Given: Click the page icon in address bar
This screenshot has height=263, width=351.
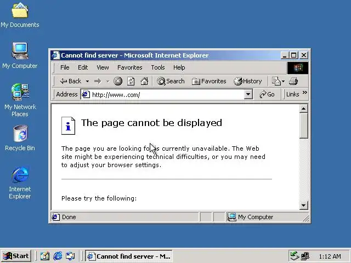Looking at the screenshot, I should click(86, 94).
